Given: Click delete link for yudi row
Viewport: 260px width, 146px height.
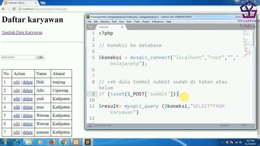Looking at the screenshot, I should point(28,99).
